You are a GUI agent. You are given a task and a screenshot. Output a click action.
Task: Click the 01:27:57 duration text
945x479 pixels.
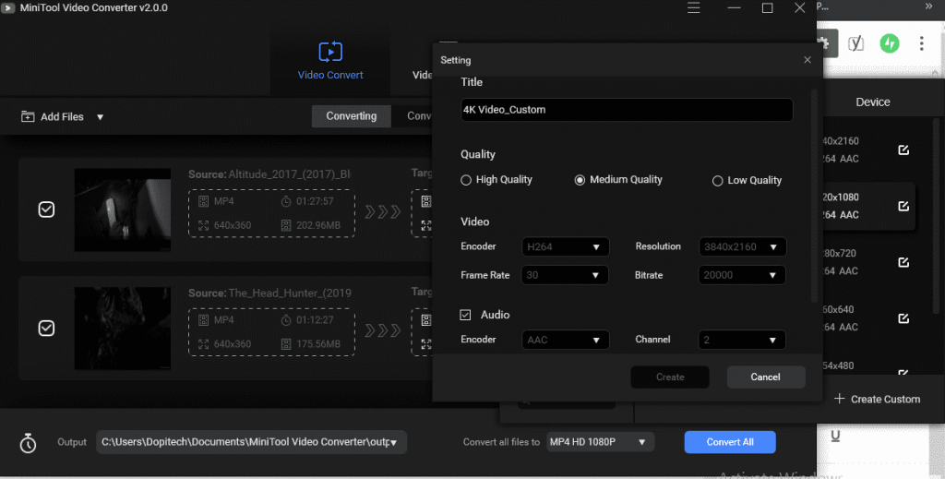(x=315, y=201)
